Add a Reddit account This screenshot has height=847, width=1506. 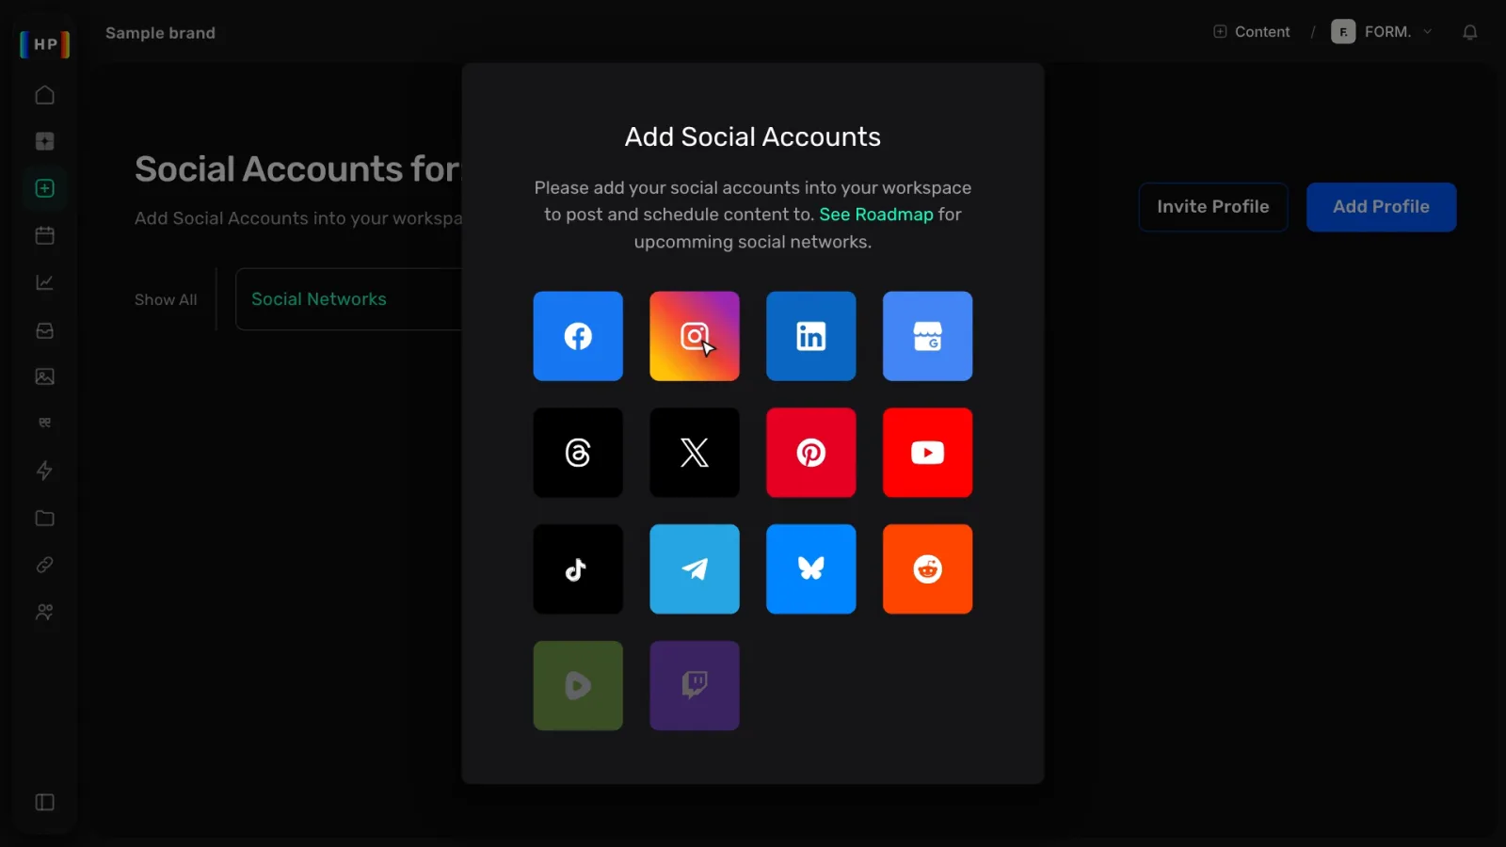pyautogui.click(x=928, y=569)
